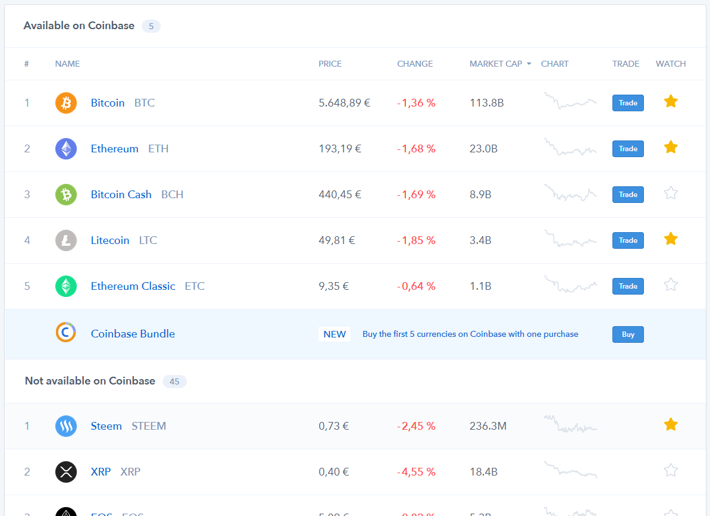Click the TRADE column header

(x=625, y=64)
